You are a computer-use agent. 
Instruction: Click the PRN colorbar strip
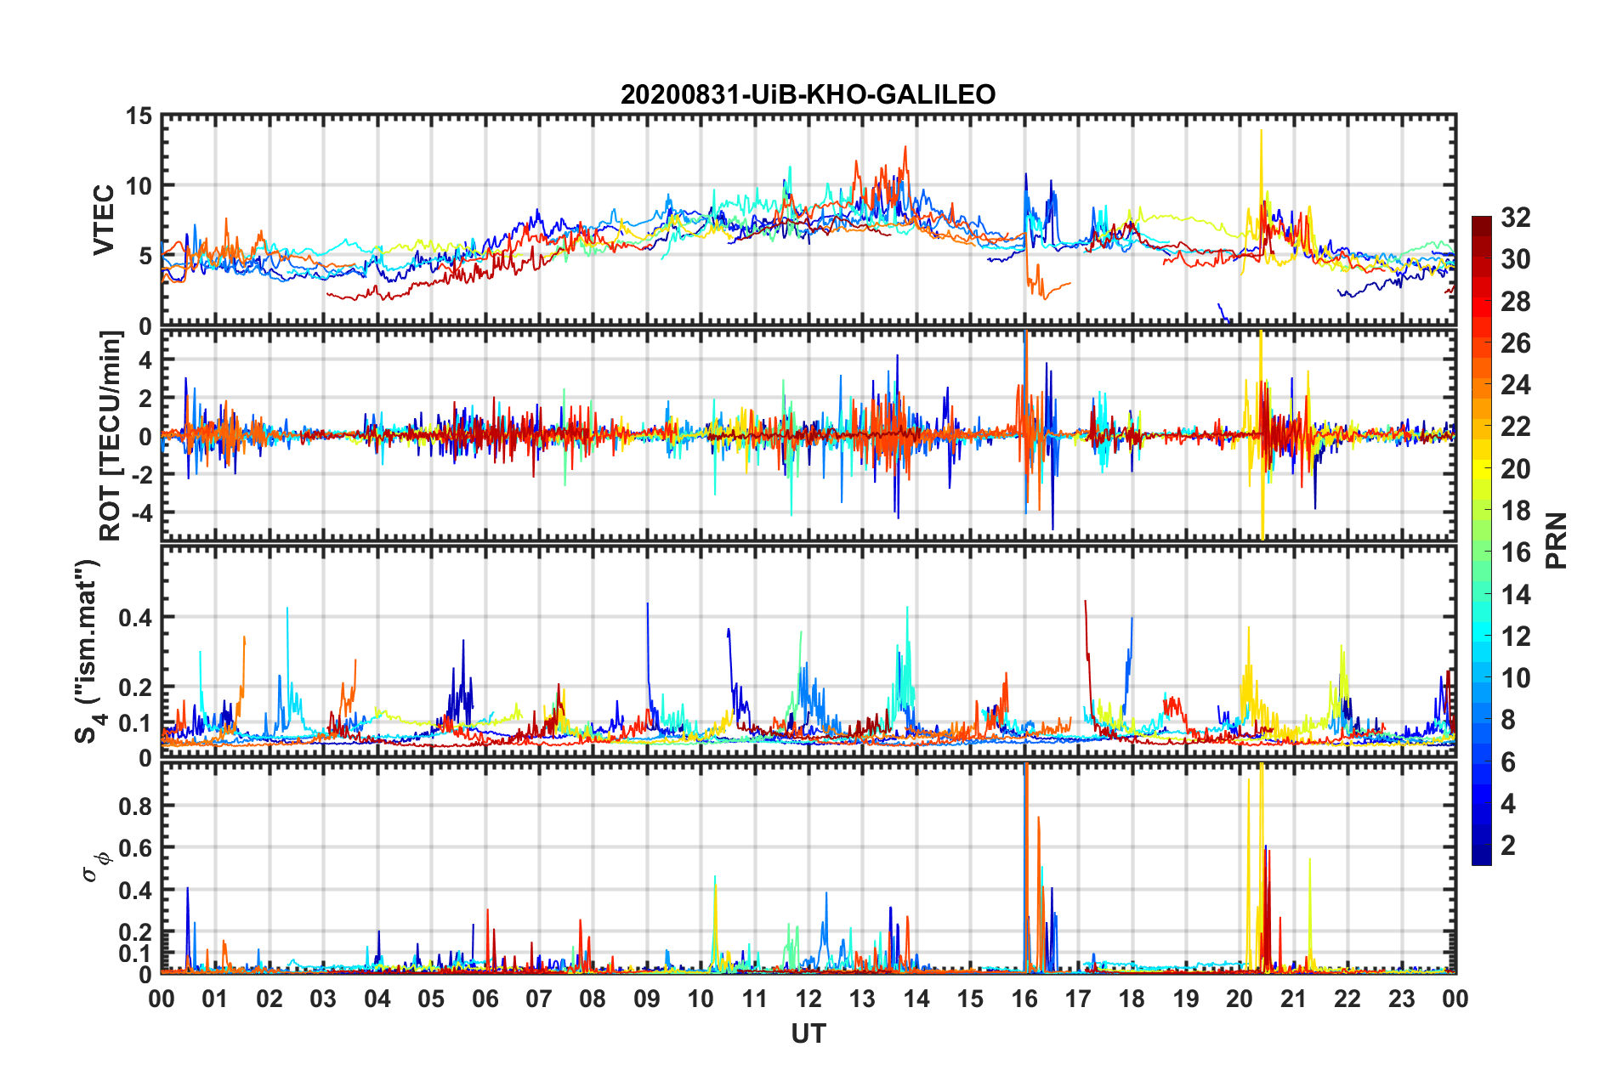click(x=1481, y=540)
